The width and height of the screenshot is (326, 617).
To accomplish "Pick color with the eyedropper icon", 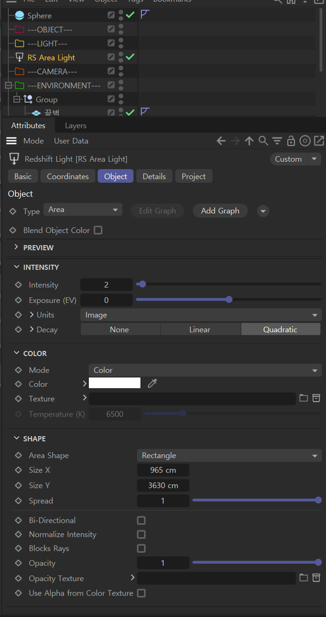I will 153,384.
